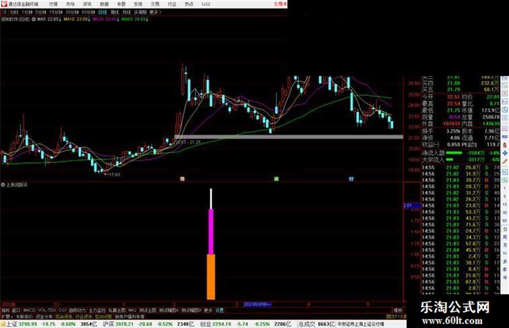Open the 新用户福利专享 link
This screenshot has height=328, width=509.
tap(129, 316)
